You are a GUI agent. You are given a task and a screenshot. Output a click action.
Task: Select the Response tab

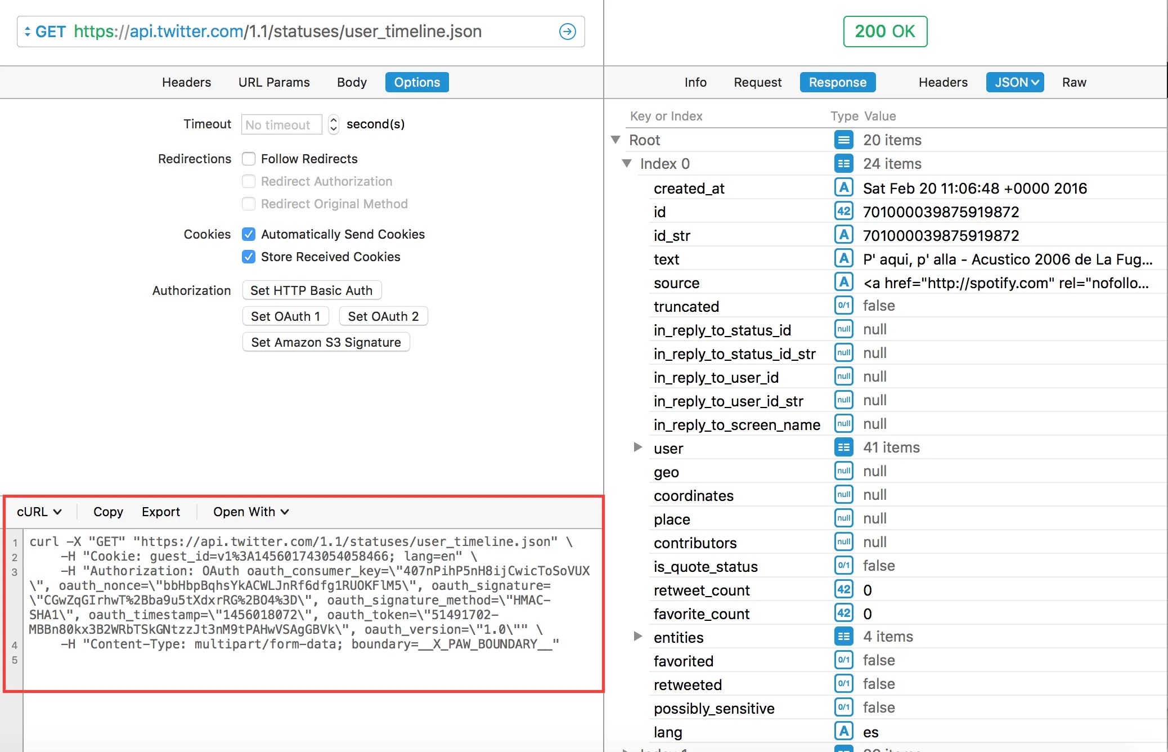tap(838, 82)
